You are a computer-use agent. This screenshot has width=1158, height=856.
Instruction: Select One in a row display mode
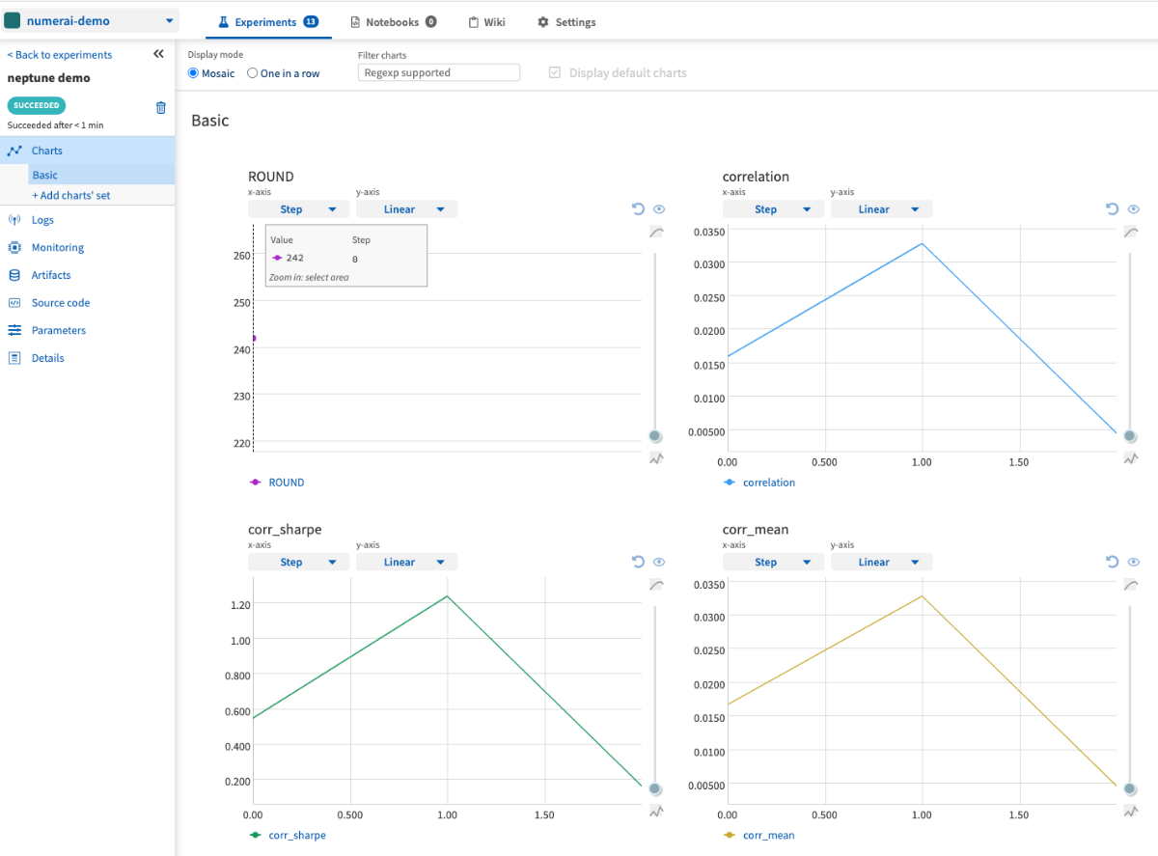[x=253, y=73]
